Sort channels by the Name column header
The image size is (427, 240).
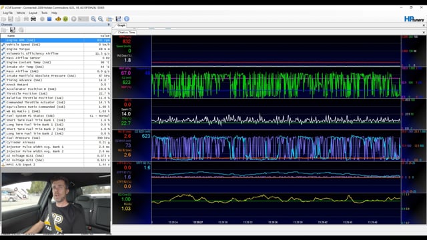[42, 35]
